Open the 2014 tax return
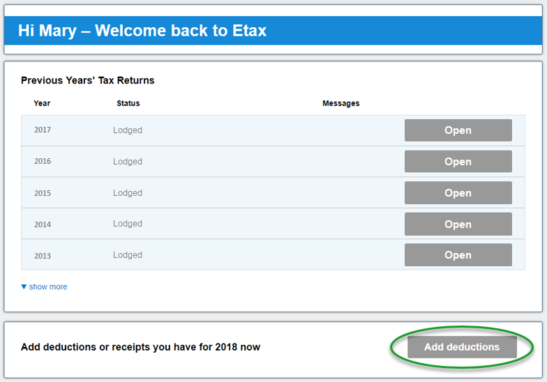 (x=458, y=224)
